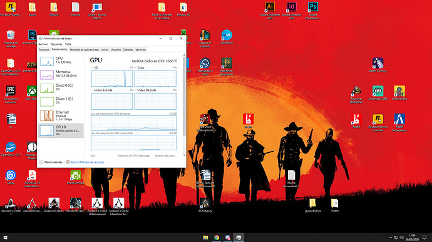
Task: Open Adobe Illustrator 2019 desktop shortcut
Action: point(270,11)
